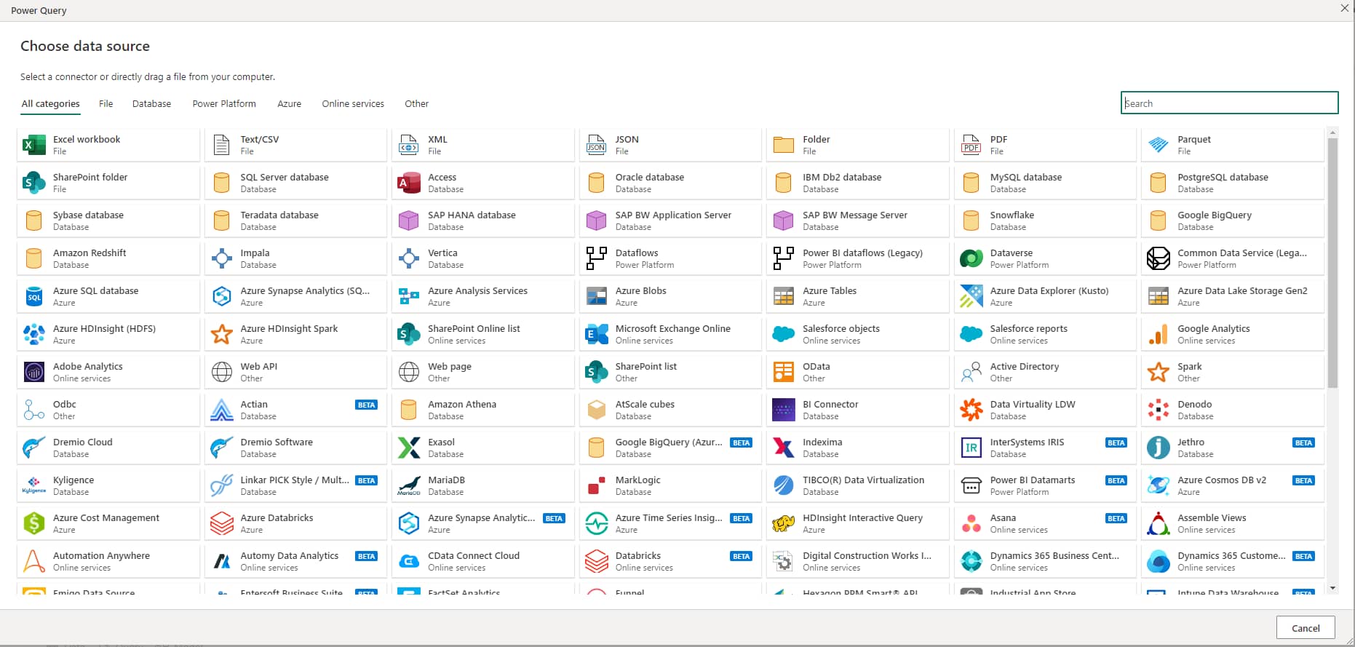This screenshot has width=1355, height=647.
Task: Open the Power Platform category tab
Action: point(224,104)
